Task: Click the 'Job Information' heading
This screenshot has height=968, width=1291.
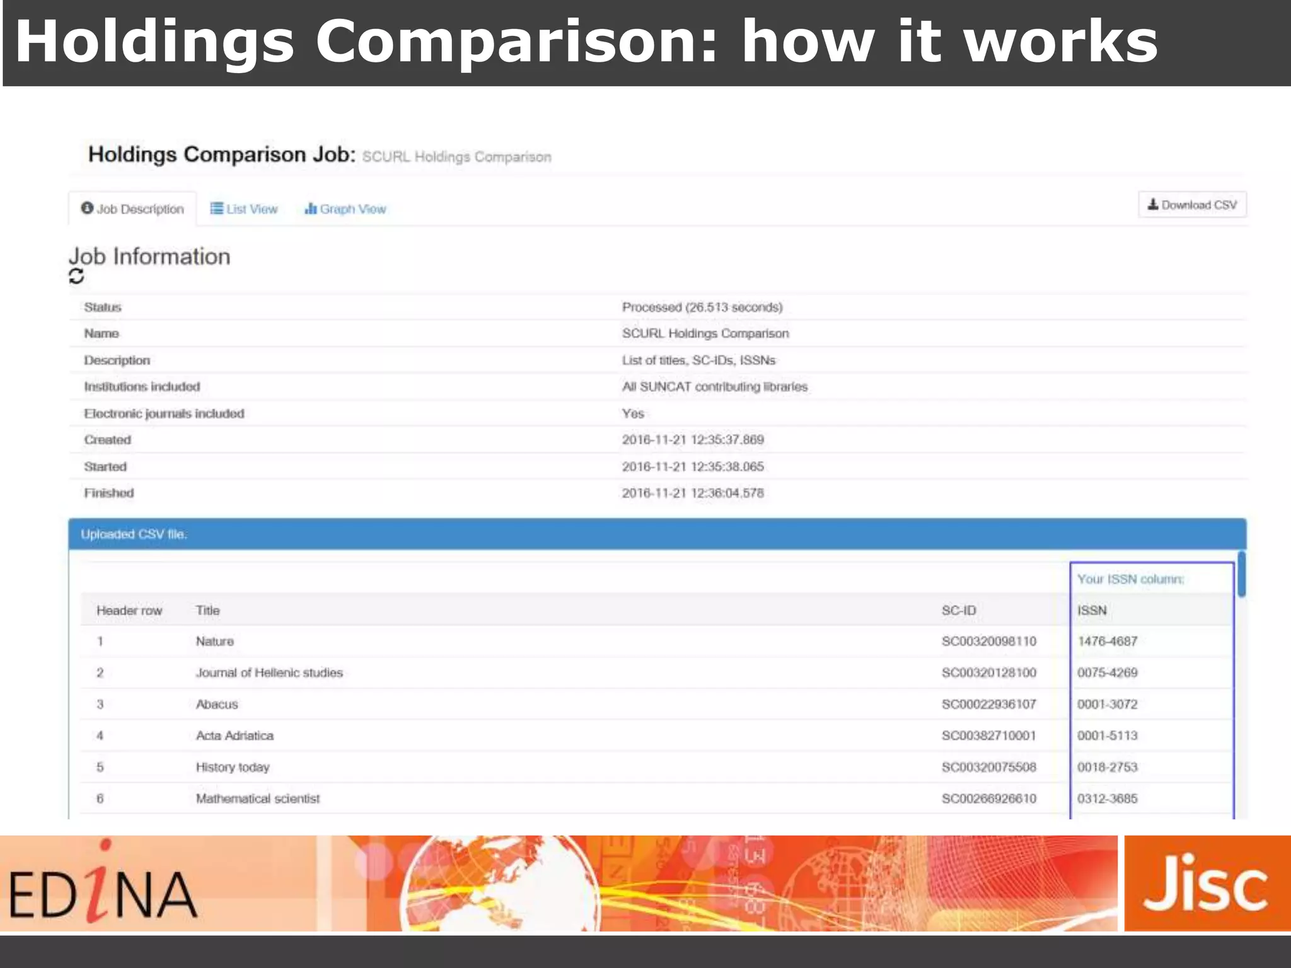Action: pos(149,256)
